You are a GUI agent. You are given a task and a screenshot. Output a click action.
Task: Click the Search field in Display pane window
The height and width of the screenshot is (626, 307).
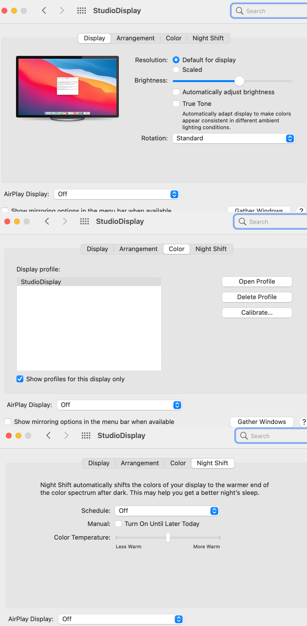pos(269,11)
